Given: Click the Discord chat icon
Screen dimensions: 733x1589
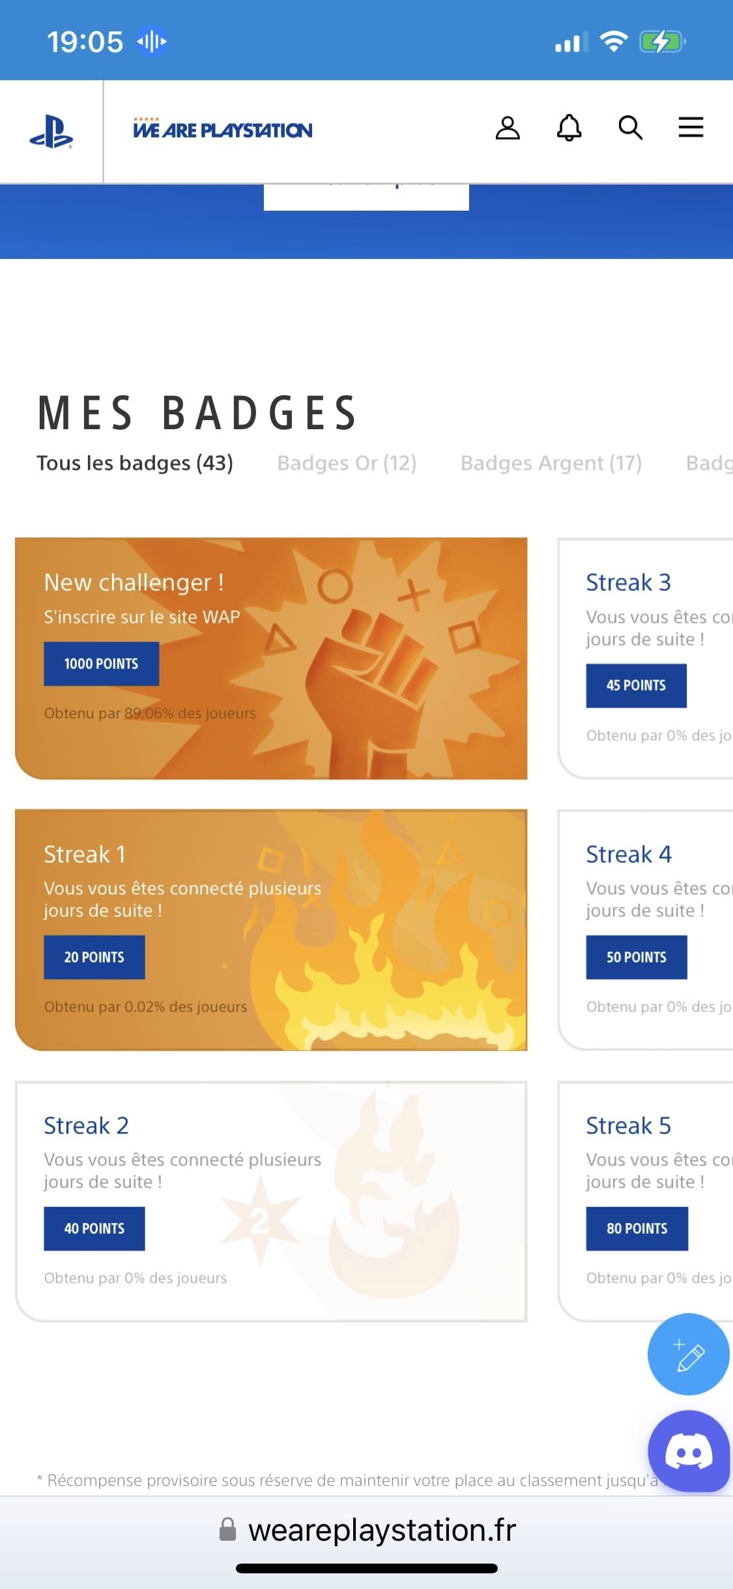Looking at the screenshot, I should point(689,1452).
